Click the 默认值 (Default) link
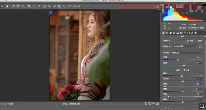The image size is (206, 110). tap(186, 70)
